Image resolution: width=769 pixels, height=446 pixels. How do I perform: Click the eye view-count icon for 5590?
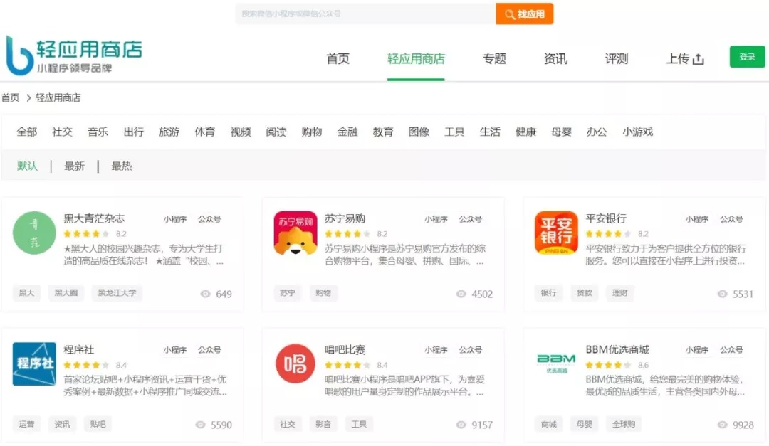point(200,425)
